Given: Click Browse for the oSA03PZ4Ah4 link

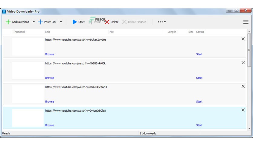Looking at the screenshot, I should [50, 101].
